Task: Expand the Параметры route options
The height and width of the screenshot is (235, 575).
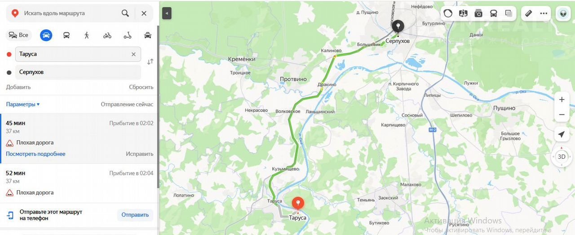Action: click(x=23, y=104)
